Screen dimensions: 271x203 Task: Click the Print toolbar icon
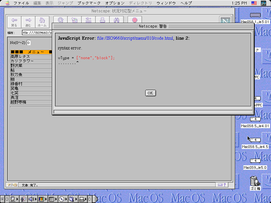point(103,20)
